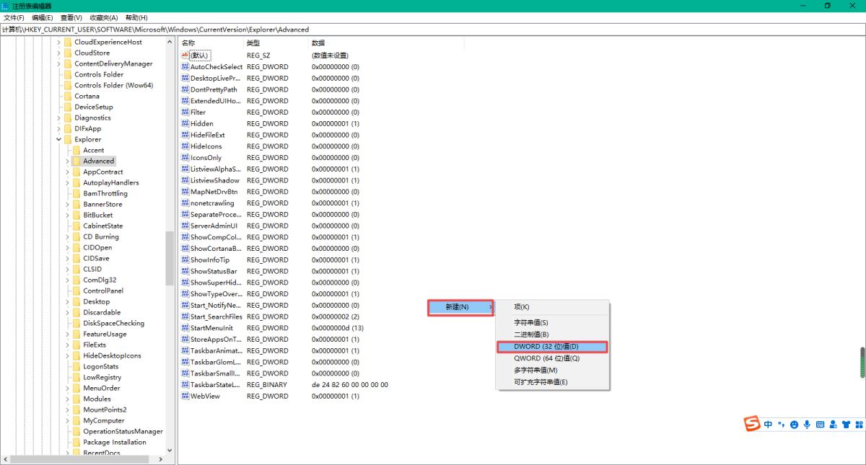Click the Sogou input method logo
Image resolution: width=866 pixels, height=465 pixels.
(753, 424)
